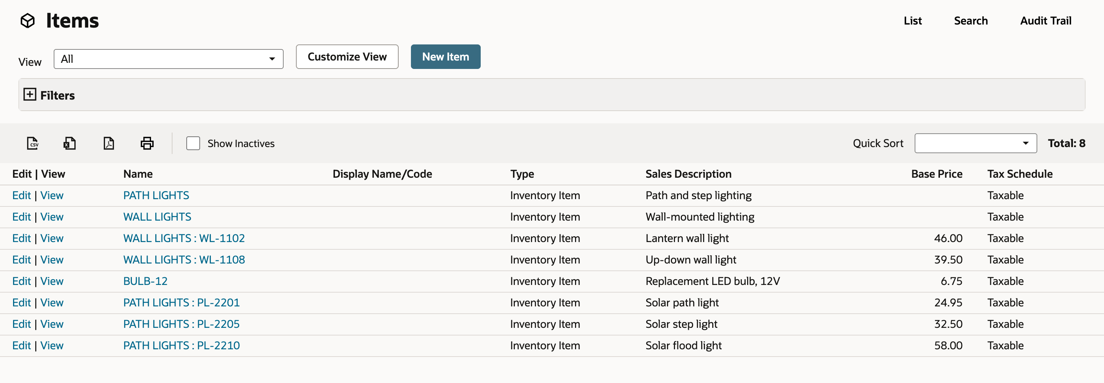This screenshot has width=1104, height=383.
Task: Select the 'Solar step light' description text
Action: coord(681,324)
